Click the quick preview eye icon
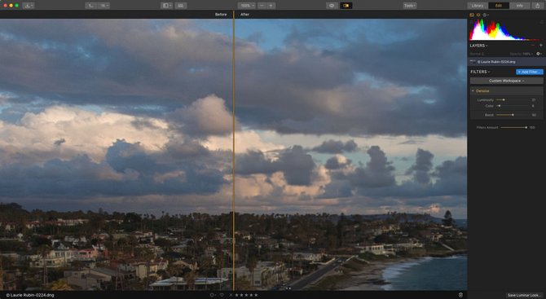 coord(332,6)
